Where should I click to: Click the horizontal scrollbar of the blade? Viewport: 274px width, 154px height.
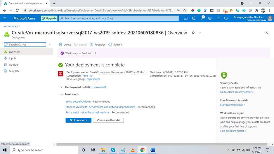(x=162, y=144)
